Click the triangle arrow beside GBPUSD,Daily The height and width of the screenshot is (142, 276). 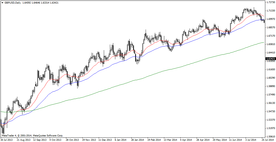(x=2, y=3)
